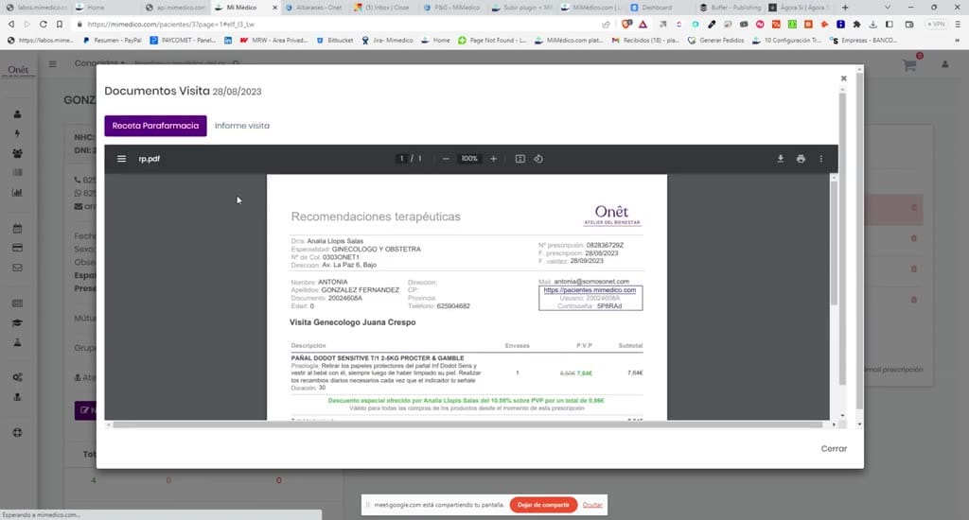
Task: Toggle PDF sidebar hamburger menu
Action: [122, 159]
